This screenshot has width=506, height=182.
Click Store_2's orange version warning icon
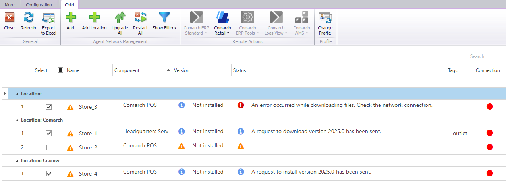click(182, 146)
